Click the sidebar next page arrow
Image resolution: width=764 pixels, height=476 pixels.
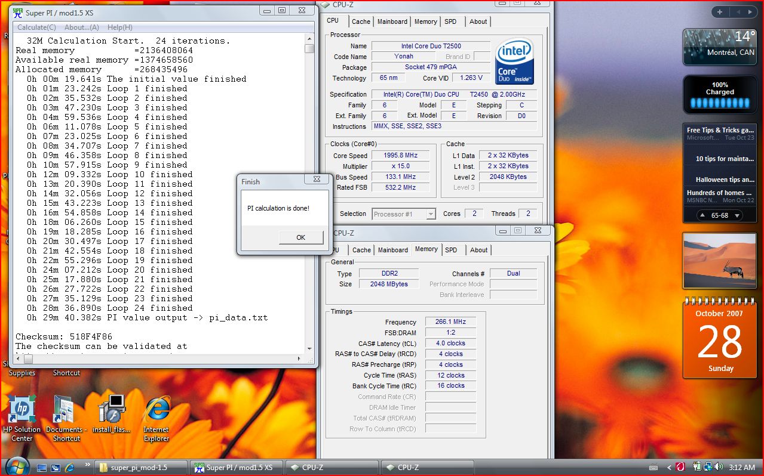coord(750,12)
